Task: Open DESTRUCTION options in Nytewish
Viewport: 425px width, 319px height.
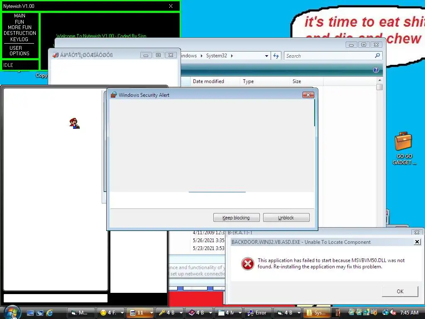Action: click(x=20, y=33)
